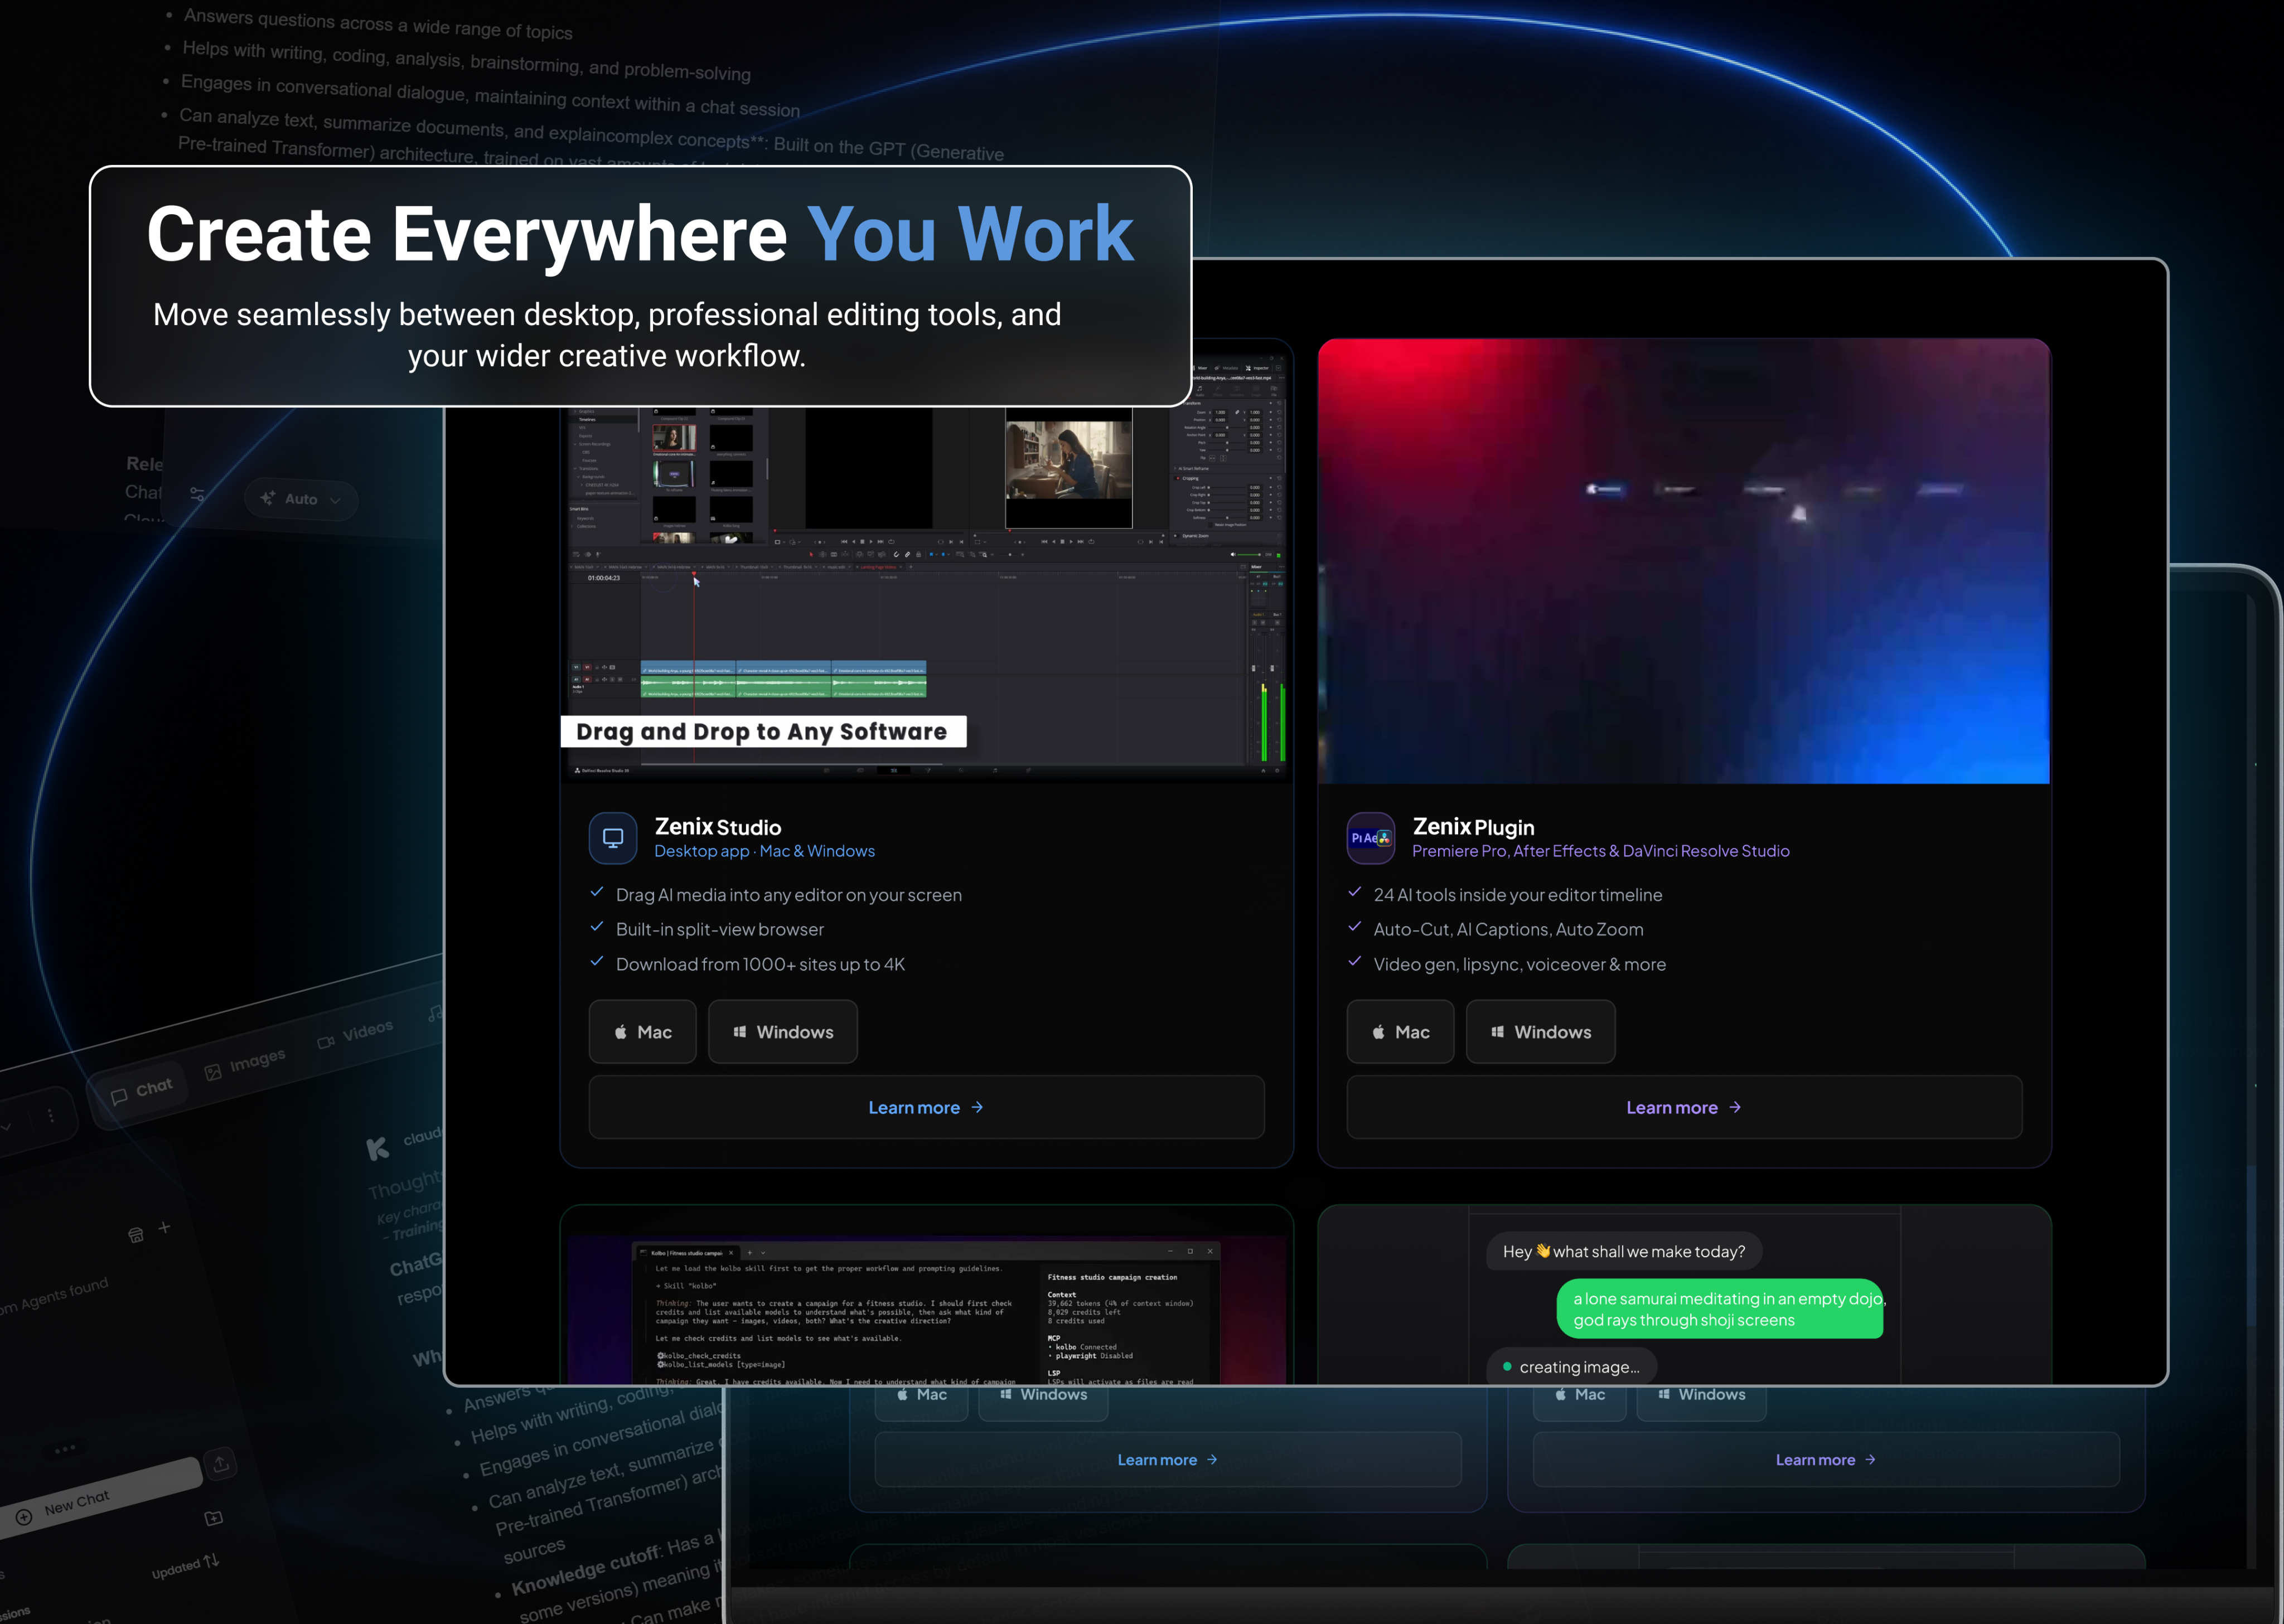Screen dimensions: 2284x1624
Task: Click 'Hey what shall we make today?' bubble
Action: tap(1624, 1251)
